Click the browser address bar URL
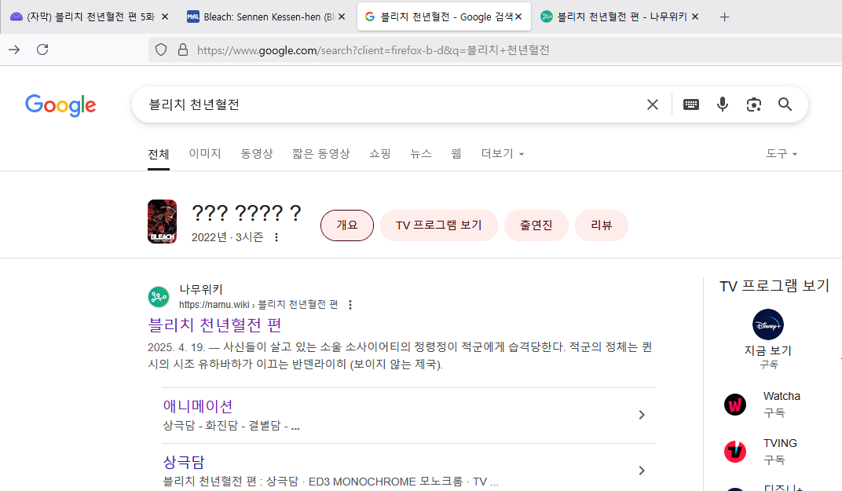Screen dimensions: 842x491 click(x=373, y=50)
